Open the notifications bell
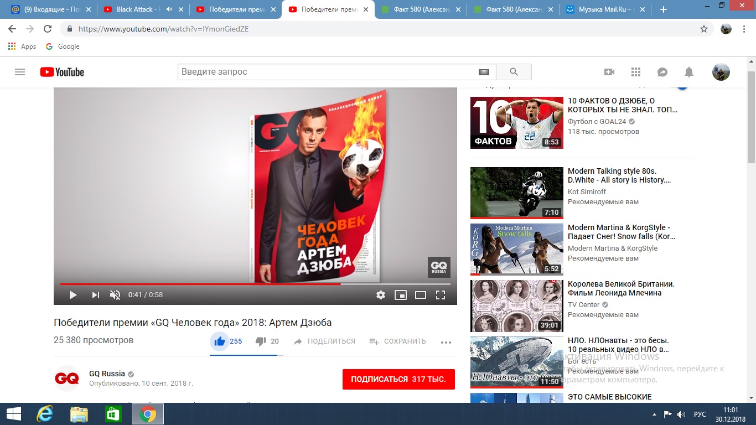 (689, 72)
